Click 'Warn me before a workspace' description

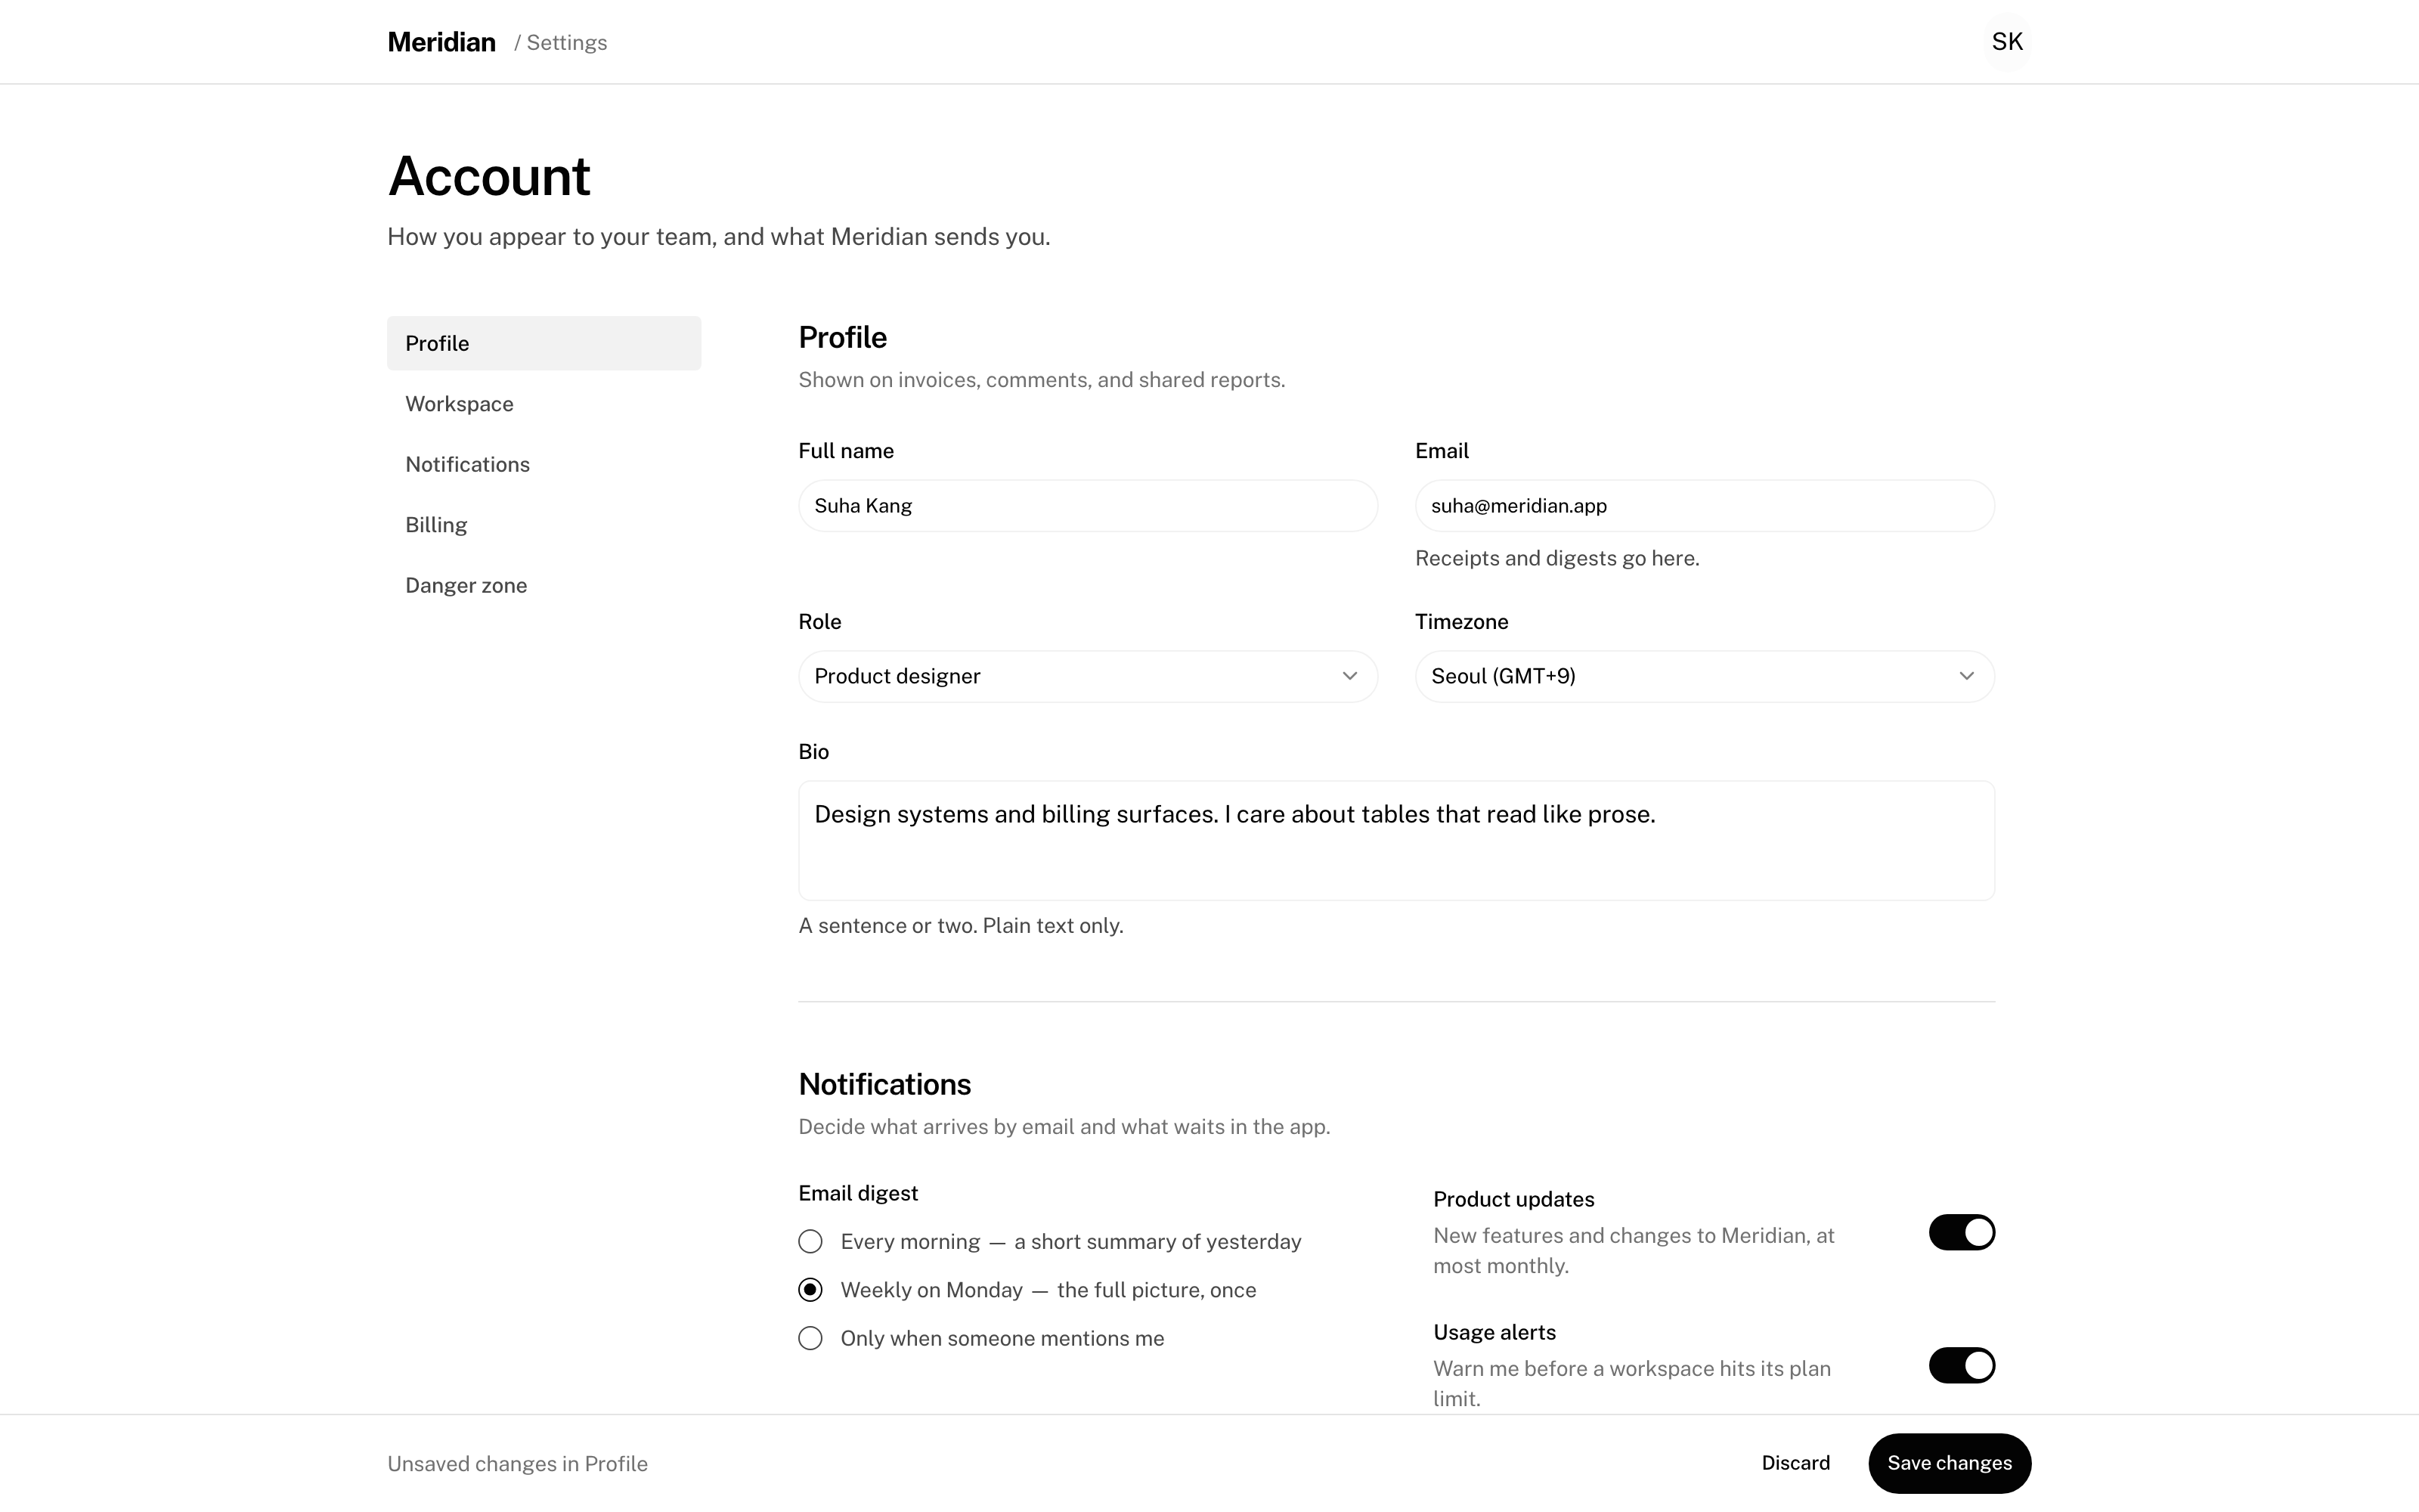(x=1631, y=1384)
